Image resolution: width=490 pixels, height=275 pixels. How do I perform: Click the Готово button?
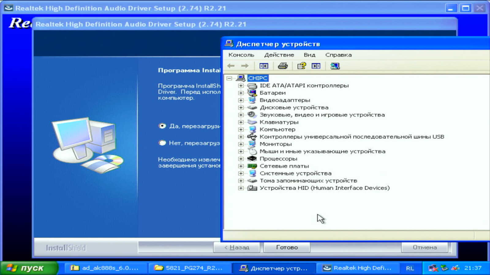[x=287, y=247]
